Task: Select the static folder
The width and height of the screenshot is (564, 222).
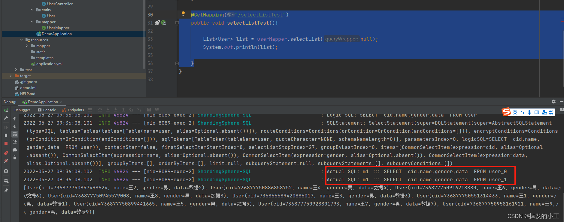Action: (38, 52)
